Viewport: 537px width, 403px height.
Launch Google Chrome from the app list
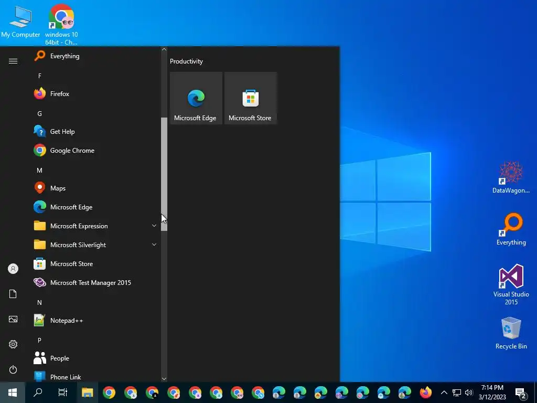[95, 151]
